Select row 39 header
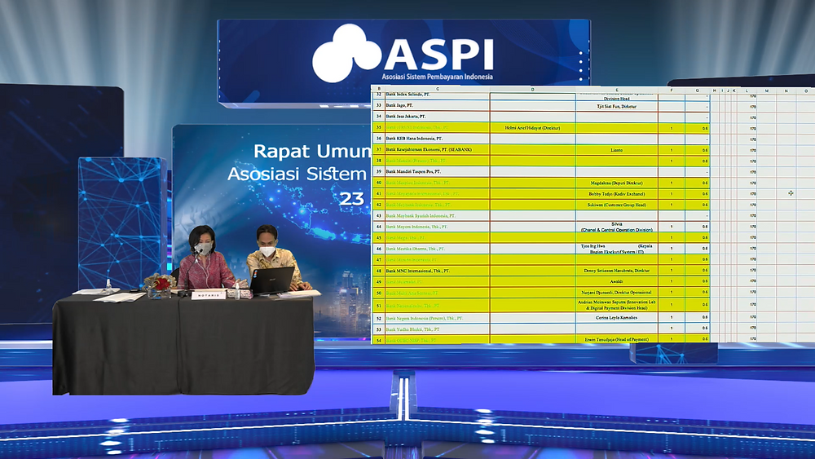 [x=378, y=171]
